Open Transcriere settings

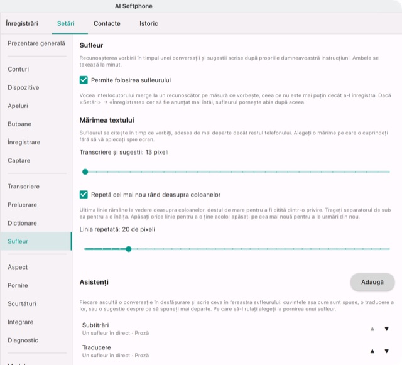click(x=36, y=187)
